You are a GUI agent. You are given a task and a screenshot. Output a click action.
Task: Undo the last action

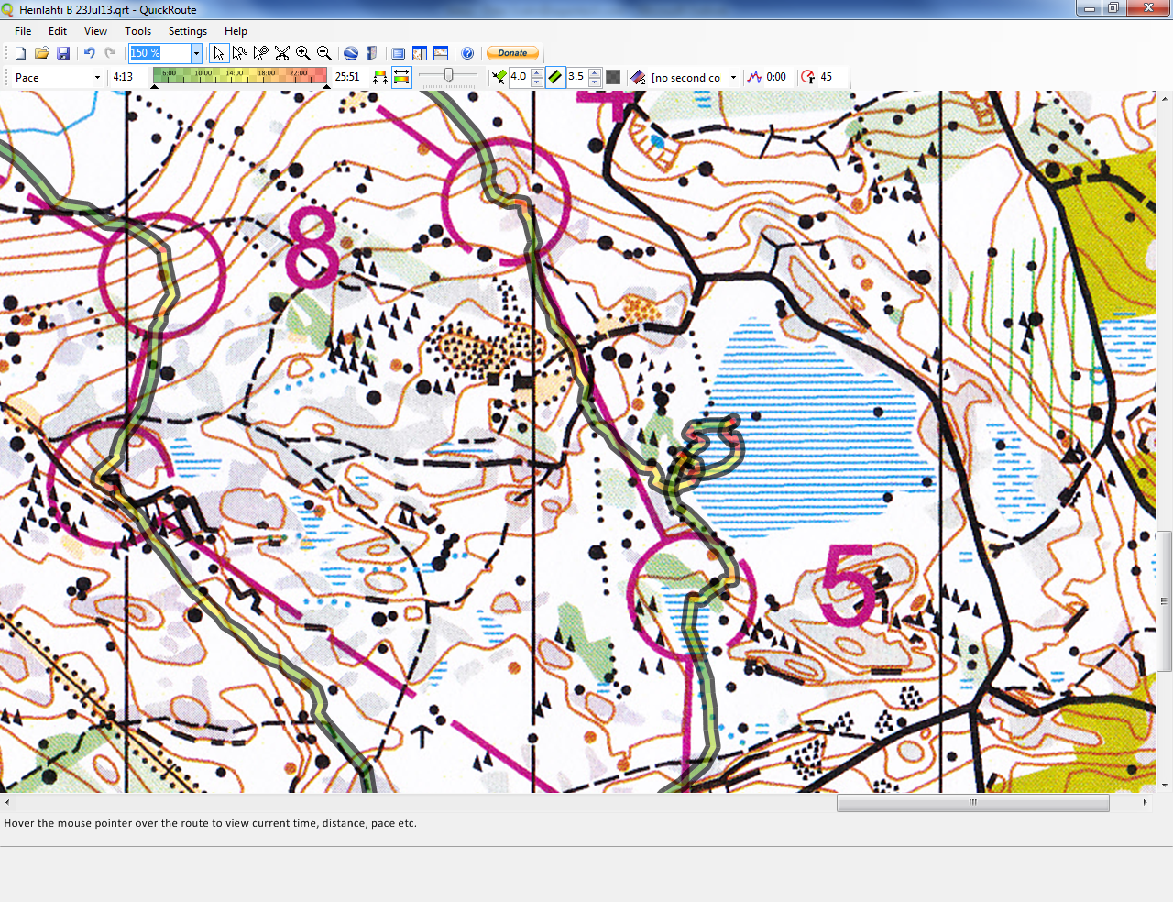(x=90, y=53)
